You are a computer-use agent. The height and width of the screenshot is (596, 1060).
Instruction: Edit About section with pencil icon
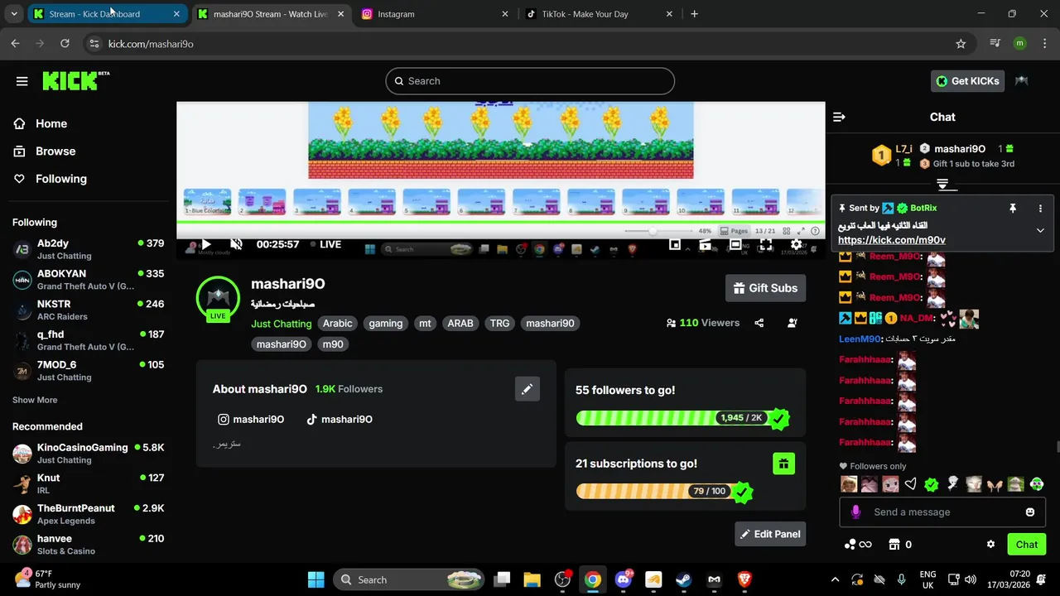[527, 389]
